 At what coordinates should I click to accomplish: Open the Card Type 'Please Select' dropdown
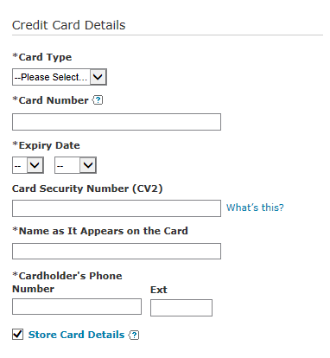pos(60,77)
